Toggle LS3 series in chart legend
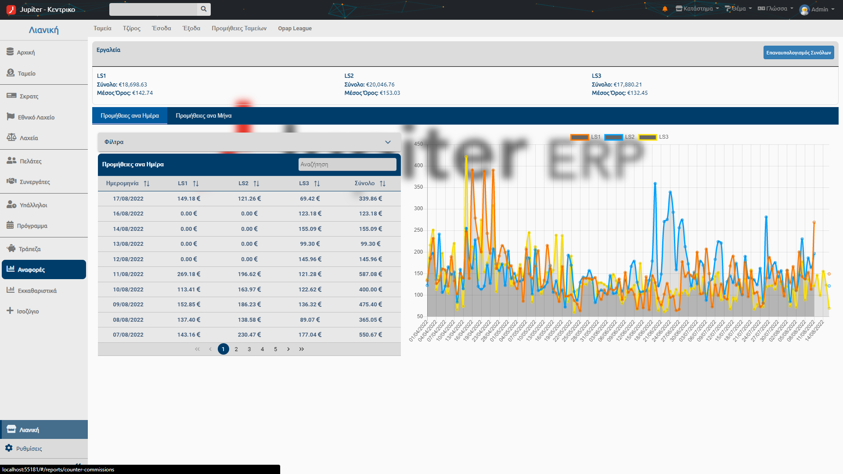843x474 pixels. coord(653,137)
